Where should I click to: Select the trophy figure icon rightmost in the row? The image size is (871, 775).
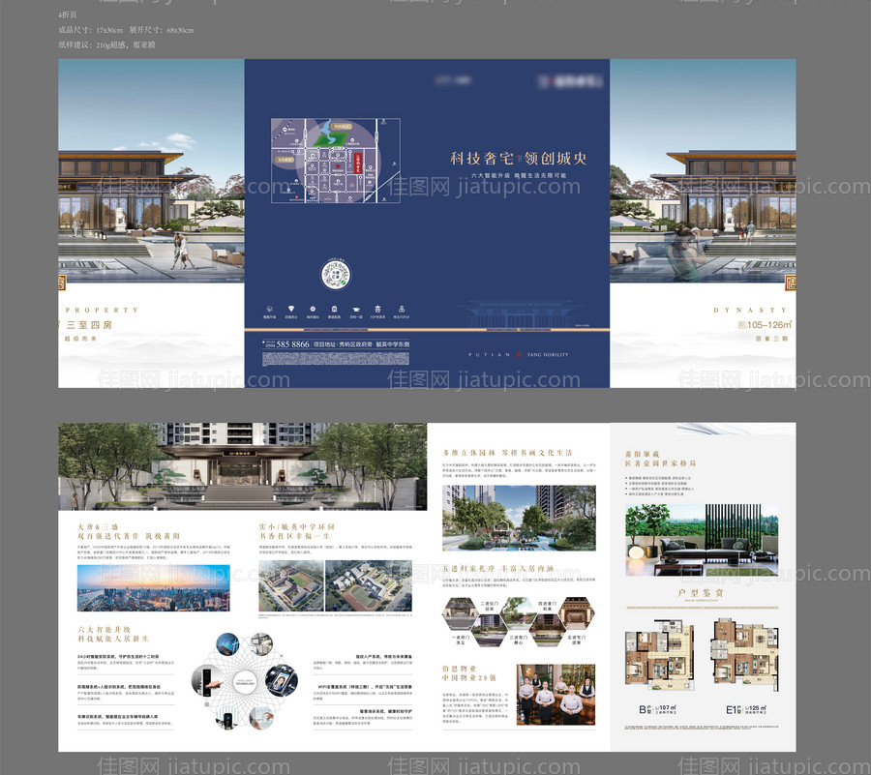402,308
